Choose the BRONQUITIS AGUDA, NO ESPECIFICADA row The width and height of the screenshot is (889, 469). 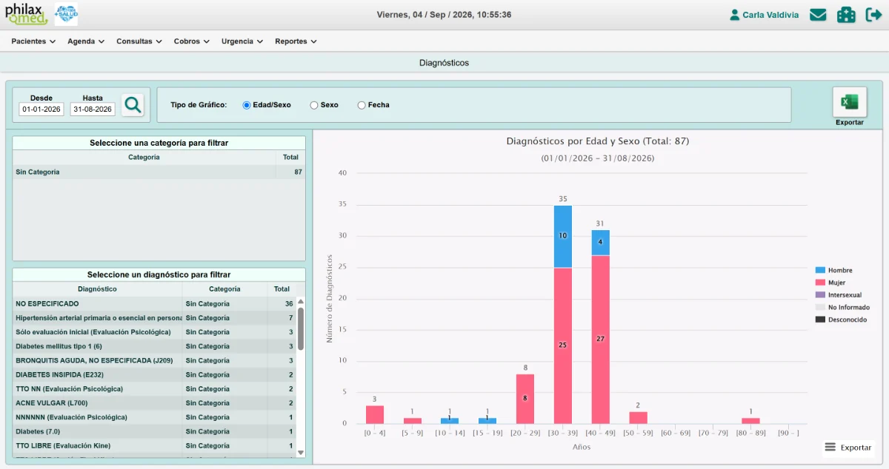coord(154,360)
